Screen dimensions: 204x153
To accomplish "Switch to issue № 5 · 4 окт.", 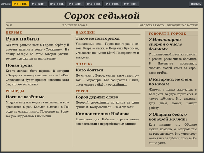I will coord(75,4).
